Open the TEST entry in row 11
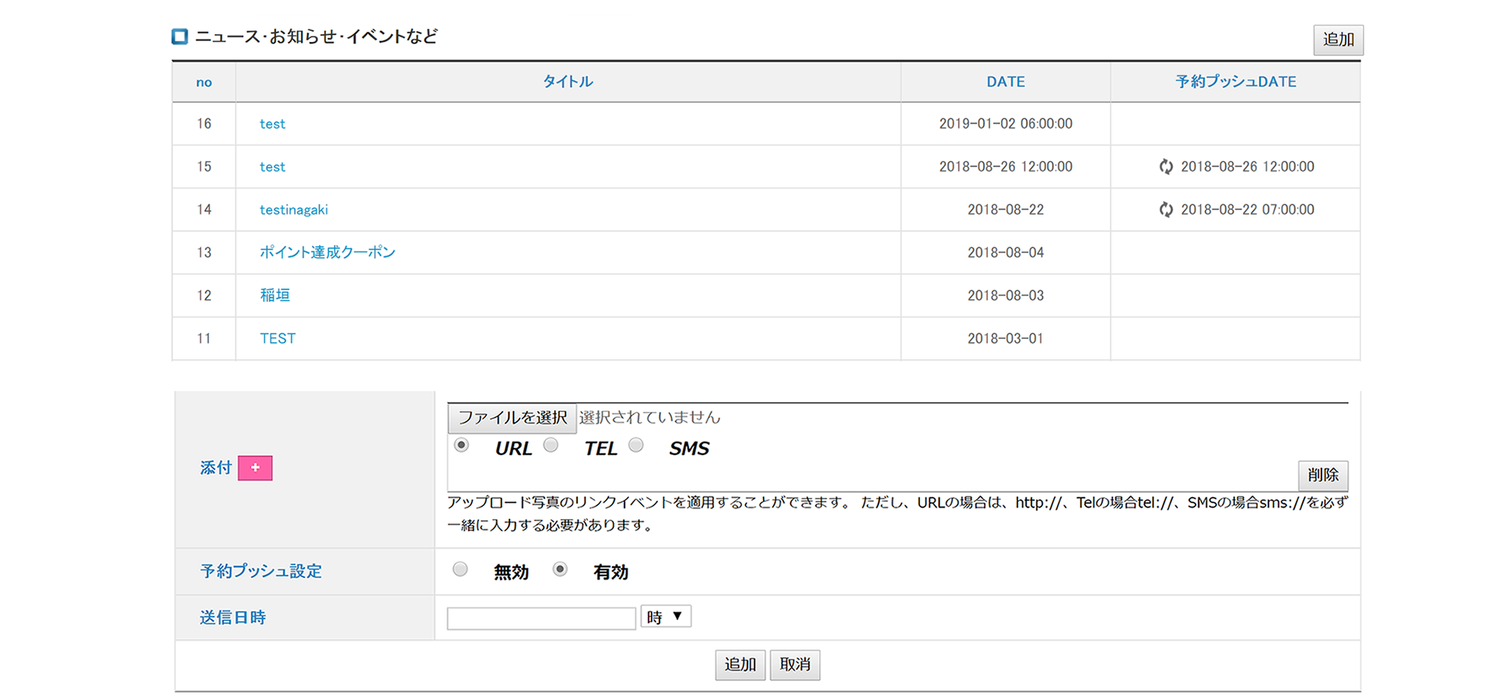Screen dimensions: 1509x700 tap(277, 338)
